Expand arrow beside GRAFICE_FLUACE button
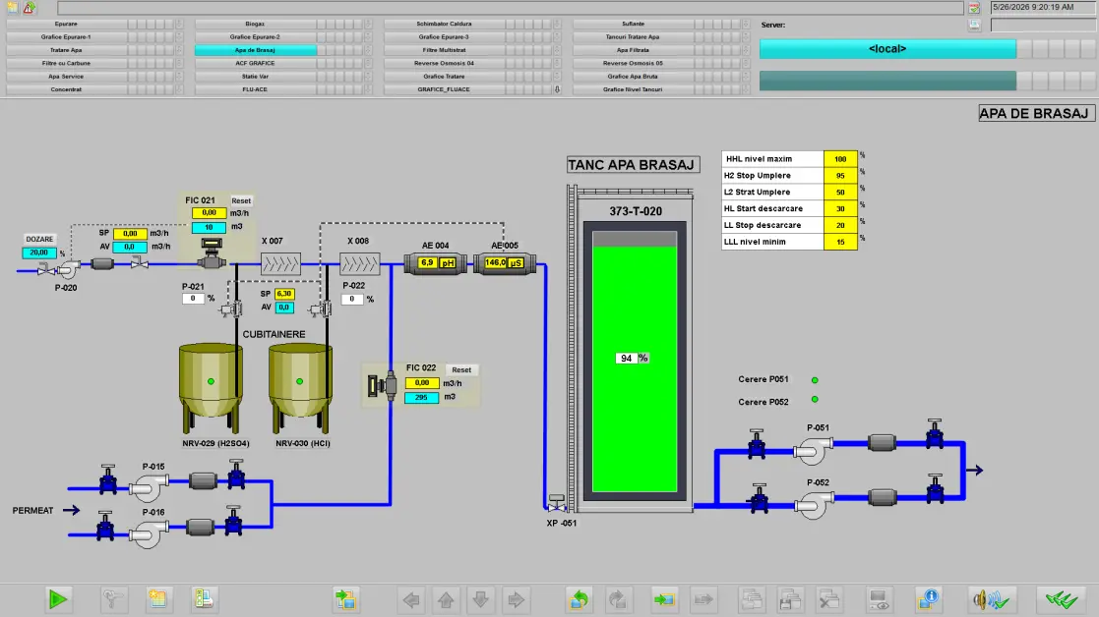This screenshot has width=1099, height=617. [x=557, y=89]
